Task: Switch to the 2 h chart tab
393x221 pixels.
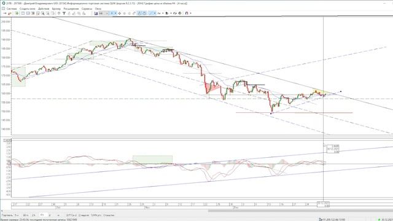Action: (x=33, y=215)
